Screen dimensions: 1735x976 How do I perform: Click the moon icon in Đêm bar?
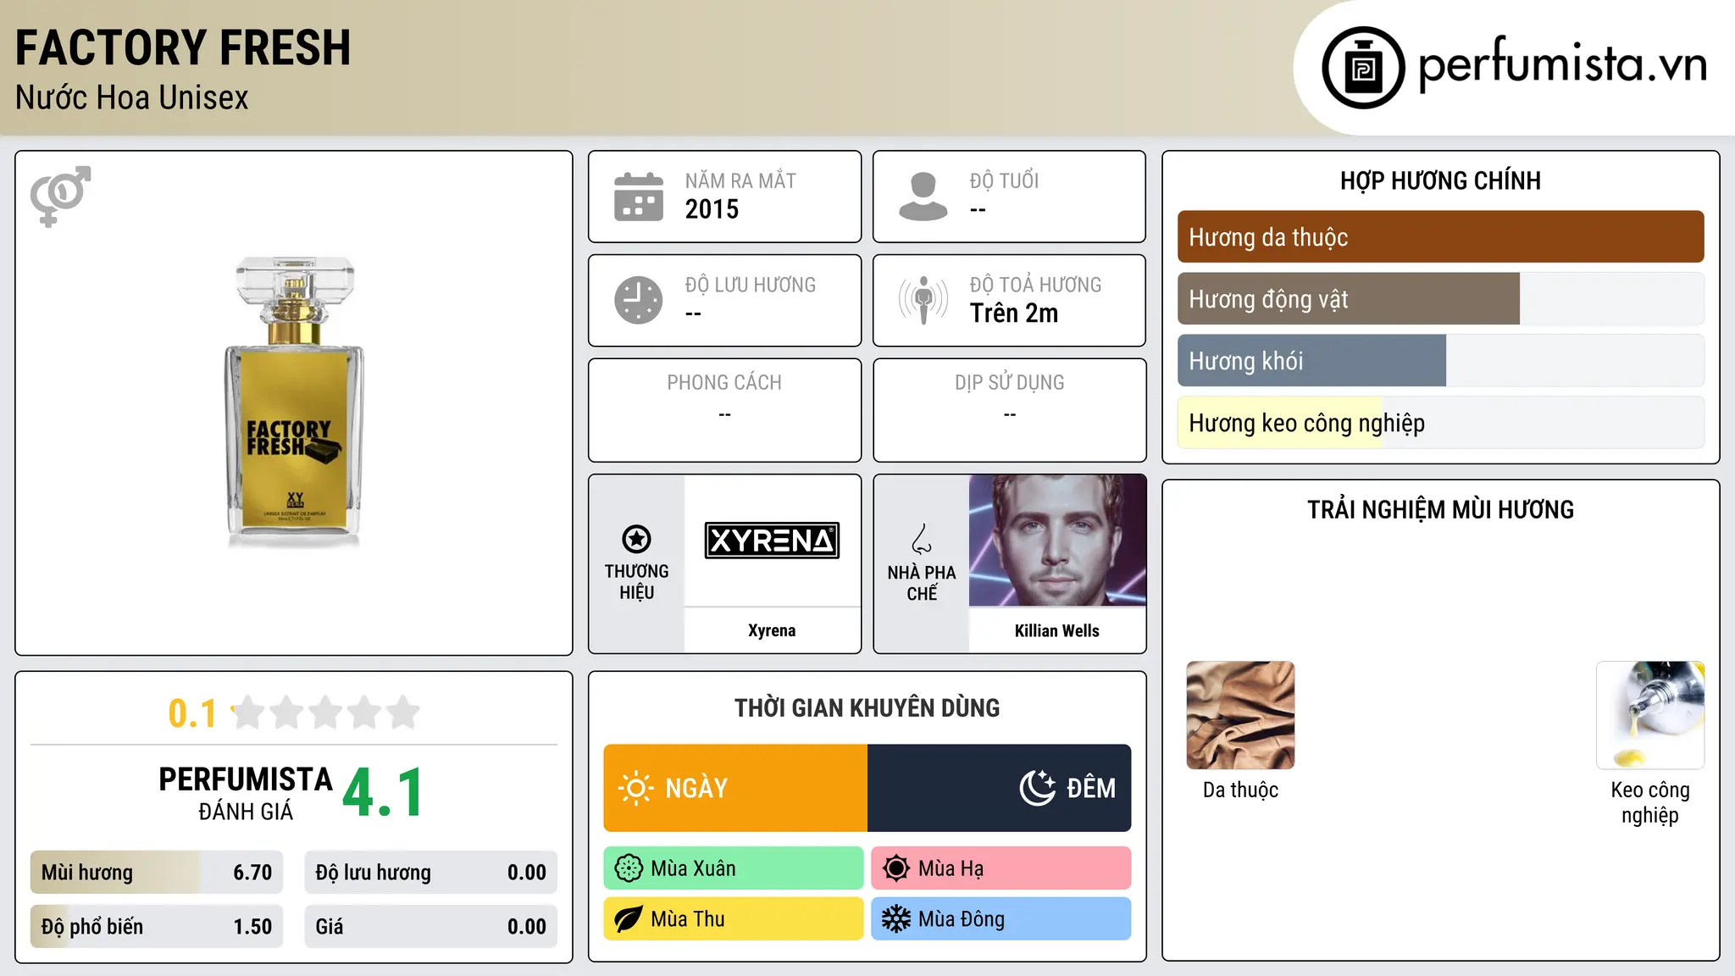click(1037, 788)
